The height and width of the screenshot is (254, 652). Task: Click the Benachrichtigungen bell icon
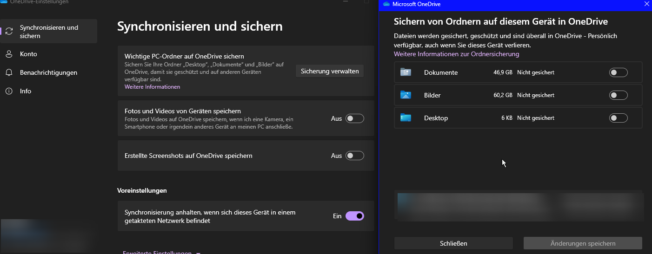(9, 73)
